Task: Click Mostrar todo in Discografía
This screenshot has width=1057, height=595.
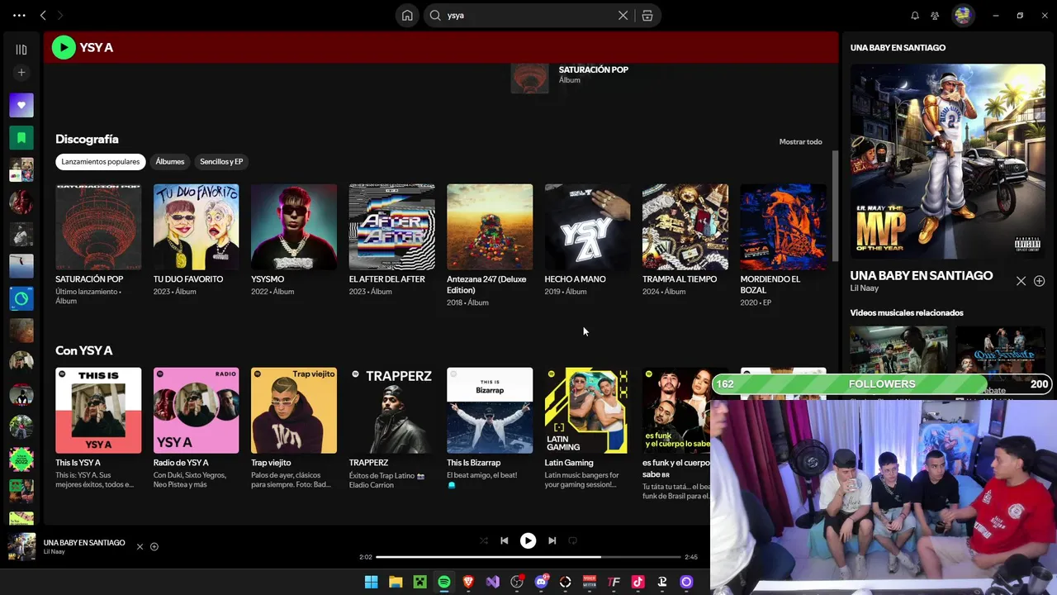Action: (801, 142)
